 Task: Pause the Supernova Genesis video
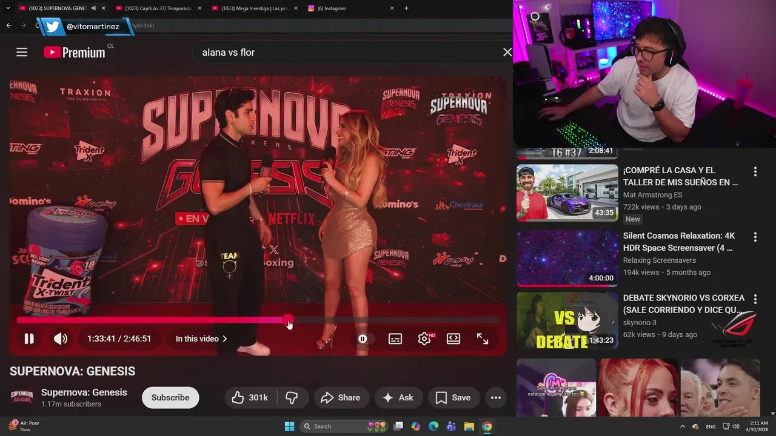(x=28, y=339)
